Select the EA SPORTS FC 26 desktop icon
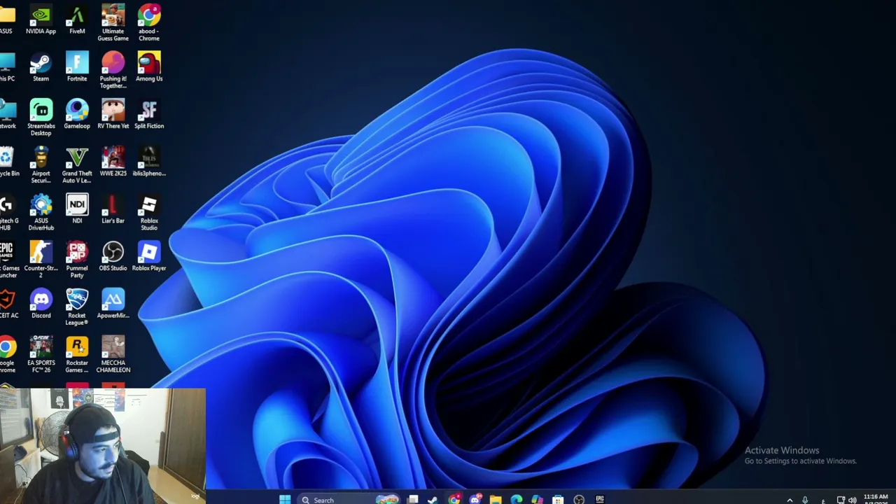Image resolution: width=896 pixels, height=504 pixels. point(41,354)
